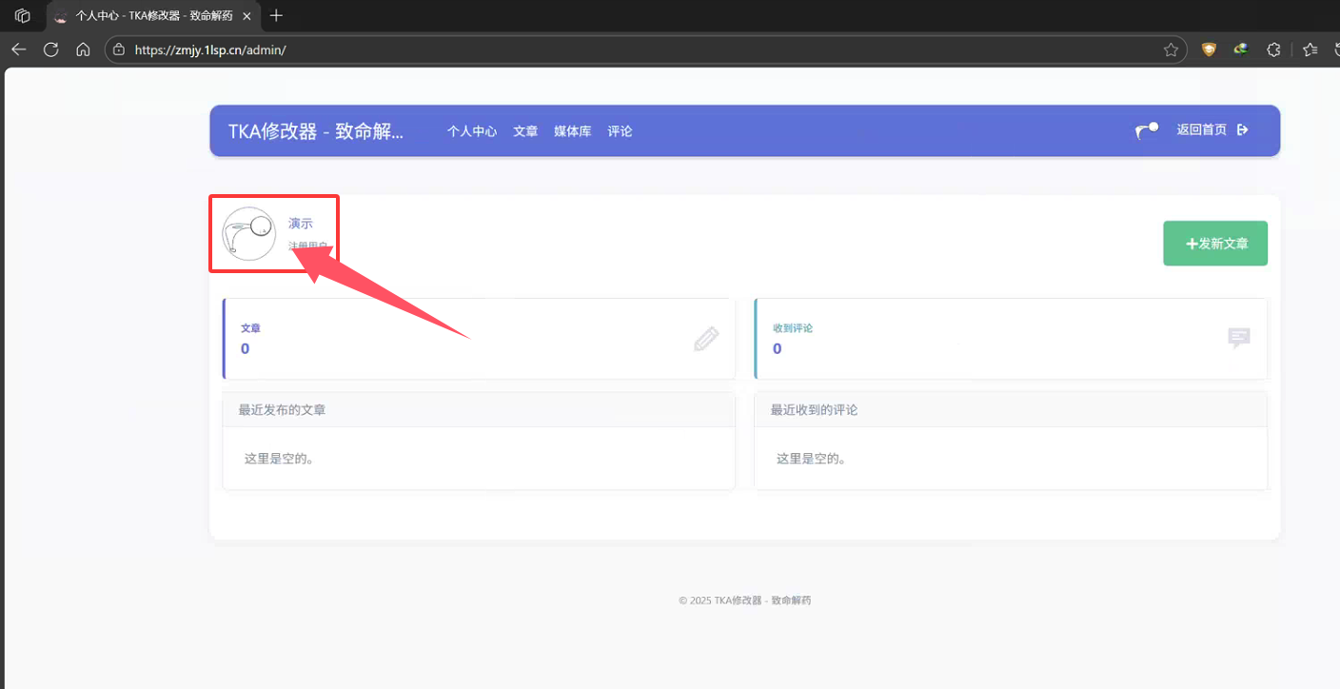Open the browser extensions puzzle icon
Screen dimensions: 1340x689
pos(1273,49)
